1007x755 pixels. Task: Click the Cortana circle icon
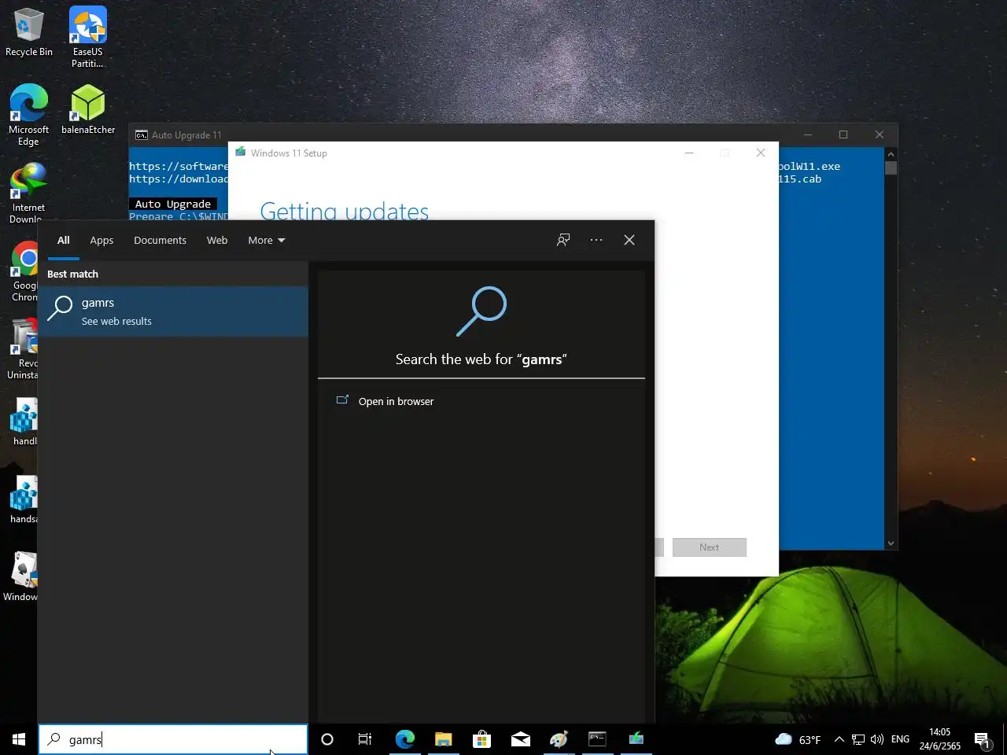327,739
